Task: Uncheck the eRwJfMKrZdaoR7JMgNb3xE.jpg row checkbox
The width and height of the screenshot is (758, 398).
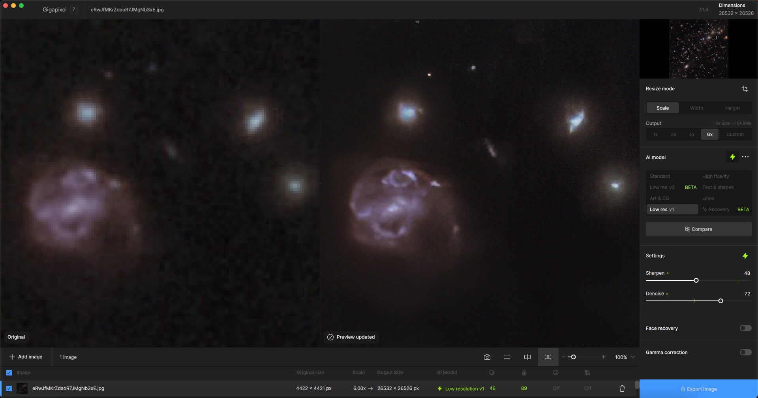Action: 9,389
